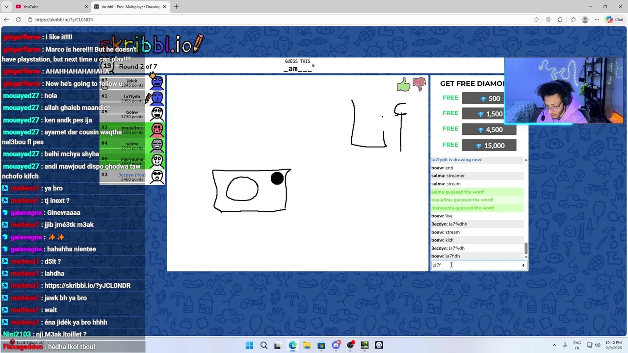The height and width of the screenshot is (353, 628).
Task: Click jidek's blue crowned avatar
Action: pos(157,82)
